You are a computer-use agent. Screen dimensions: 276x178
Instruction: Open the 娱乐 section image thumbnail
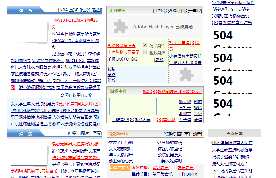(x=29, y=153)
